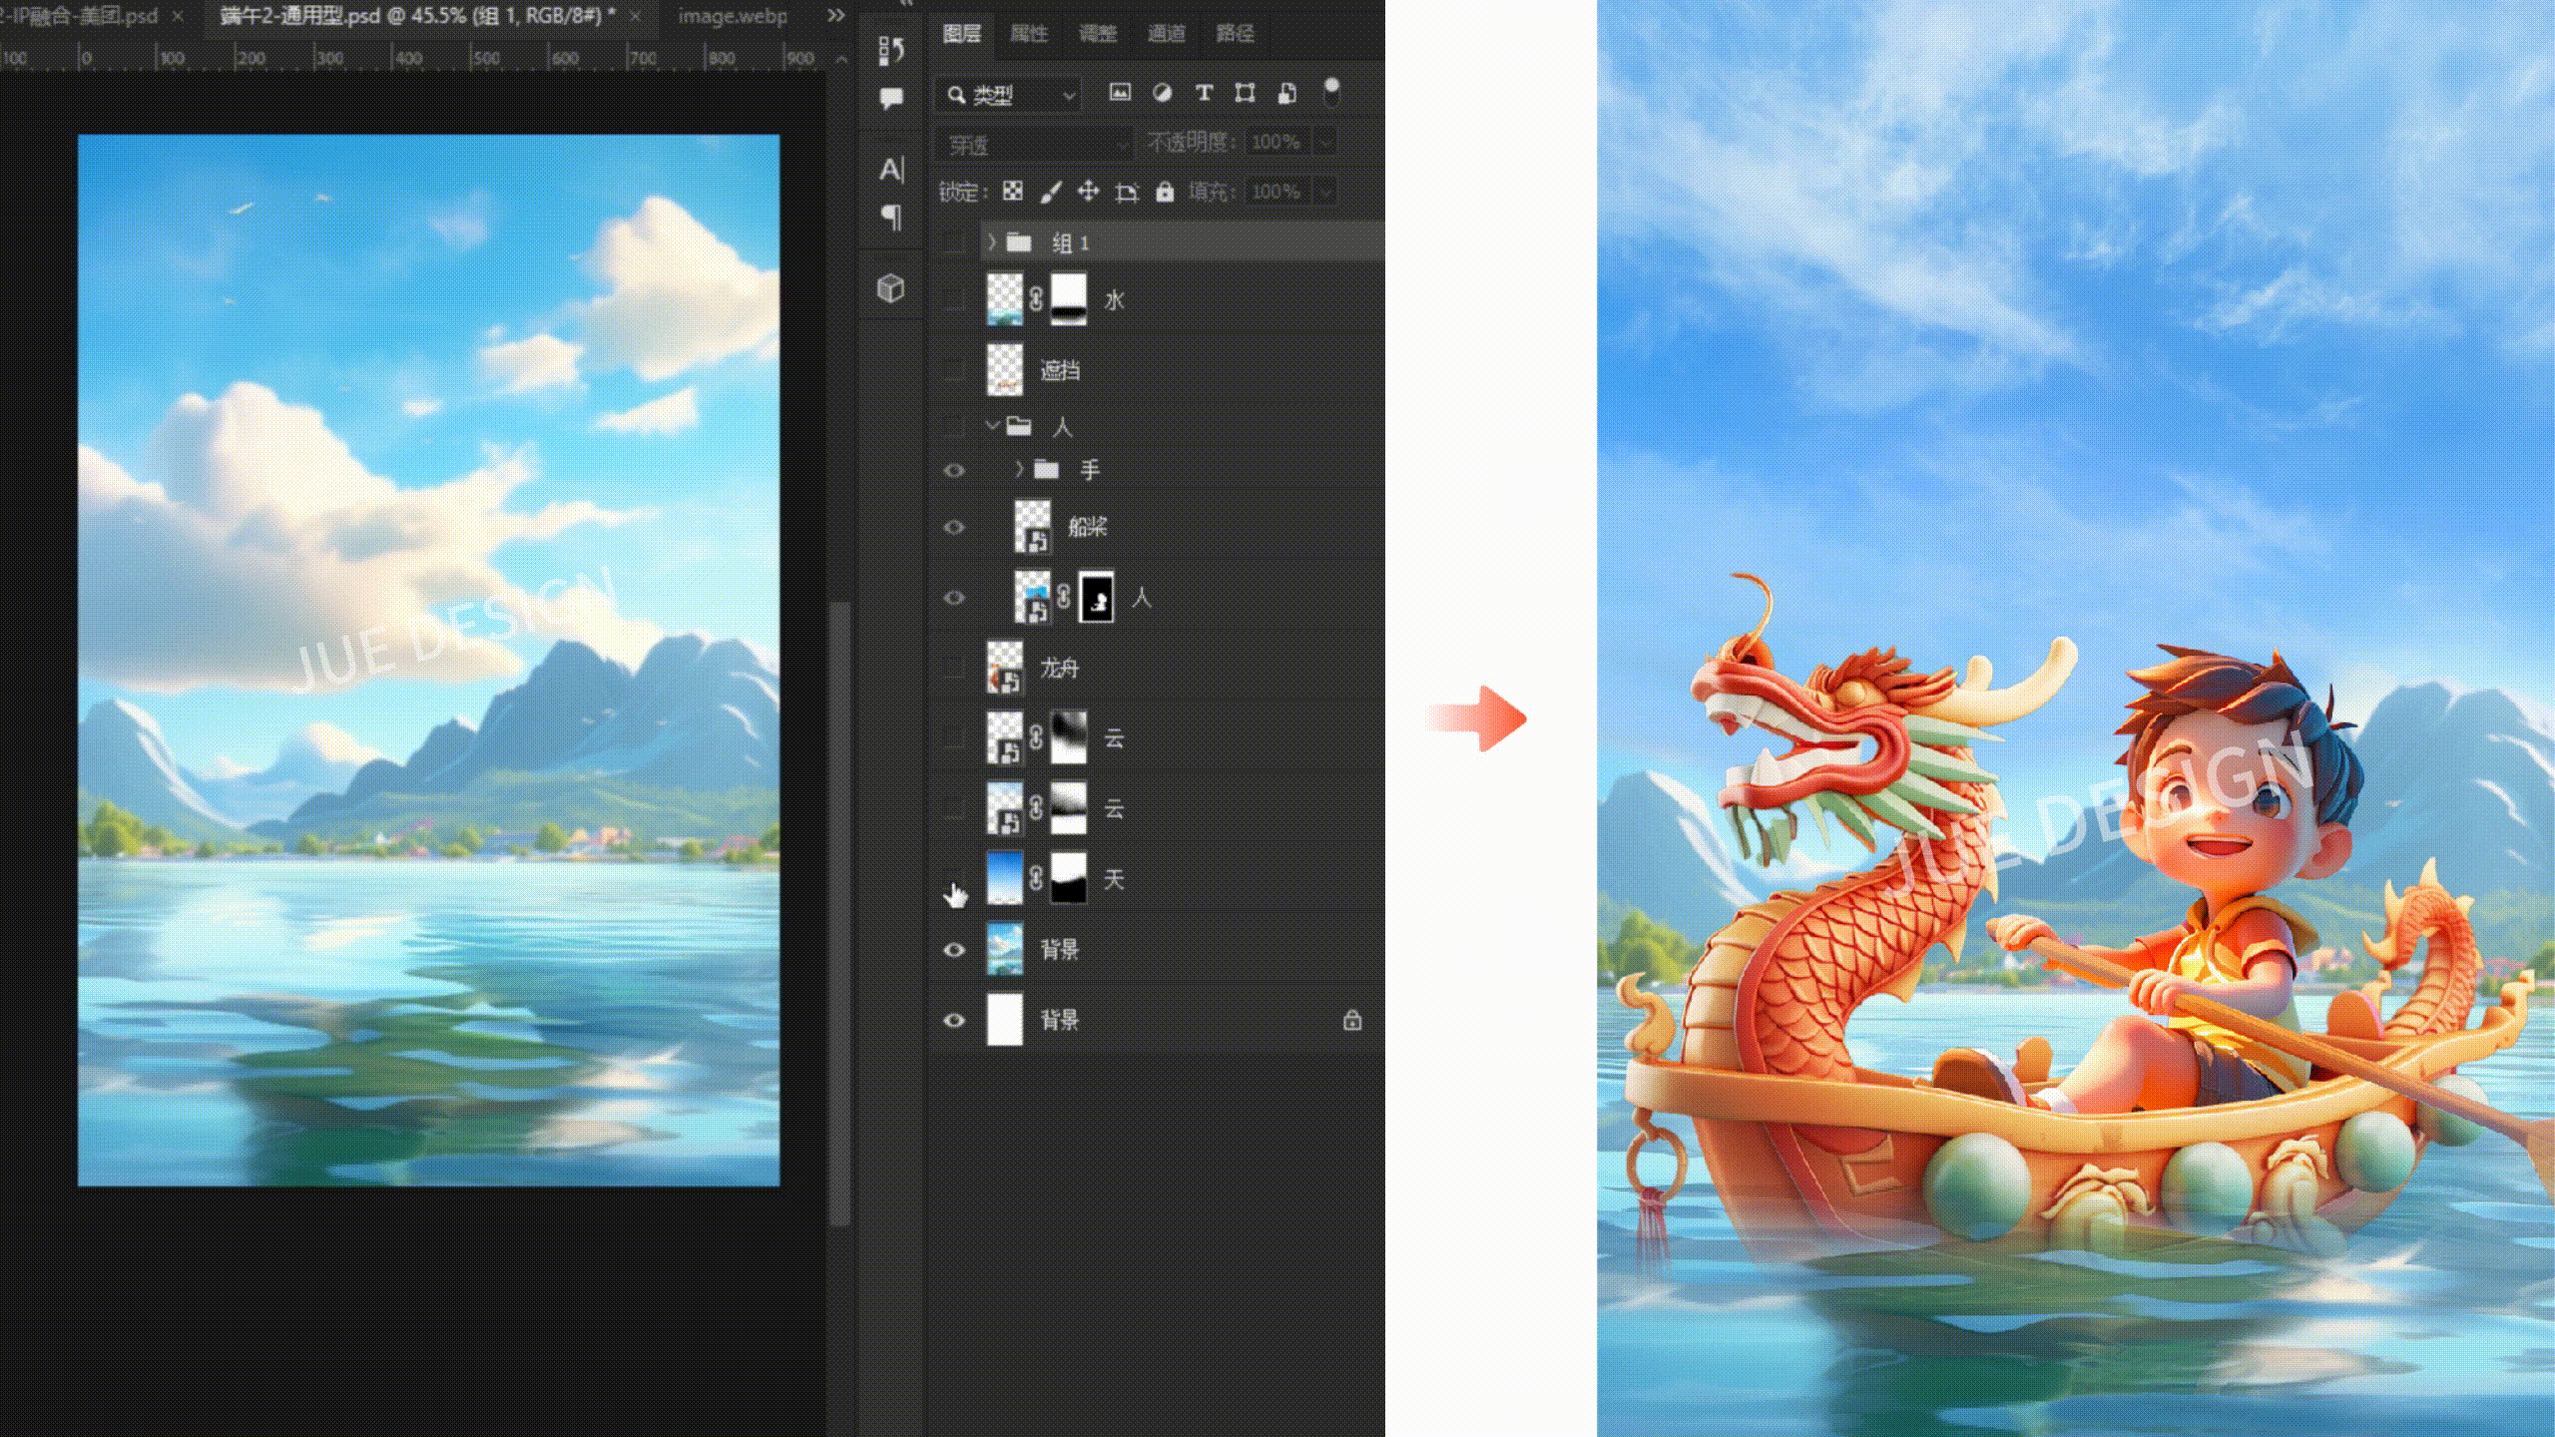This screenshot has height=1437, width=2555.
Task: Lock position move icon
Action: click(x=1088, y=191)
